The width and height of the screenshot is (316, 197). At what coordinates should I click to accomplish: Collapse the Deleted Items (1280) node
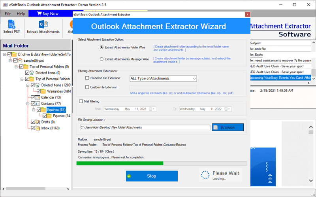click(28, 85)
